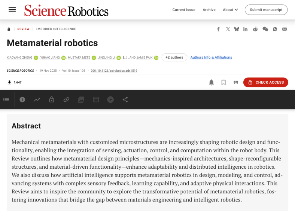Viewport: 295px width, 212px height.
Task: Open the hamburger navigation menu
Action: (x=12, y=10)
